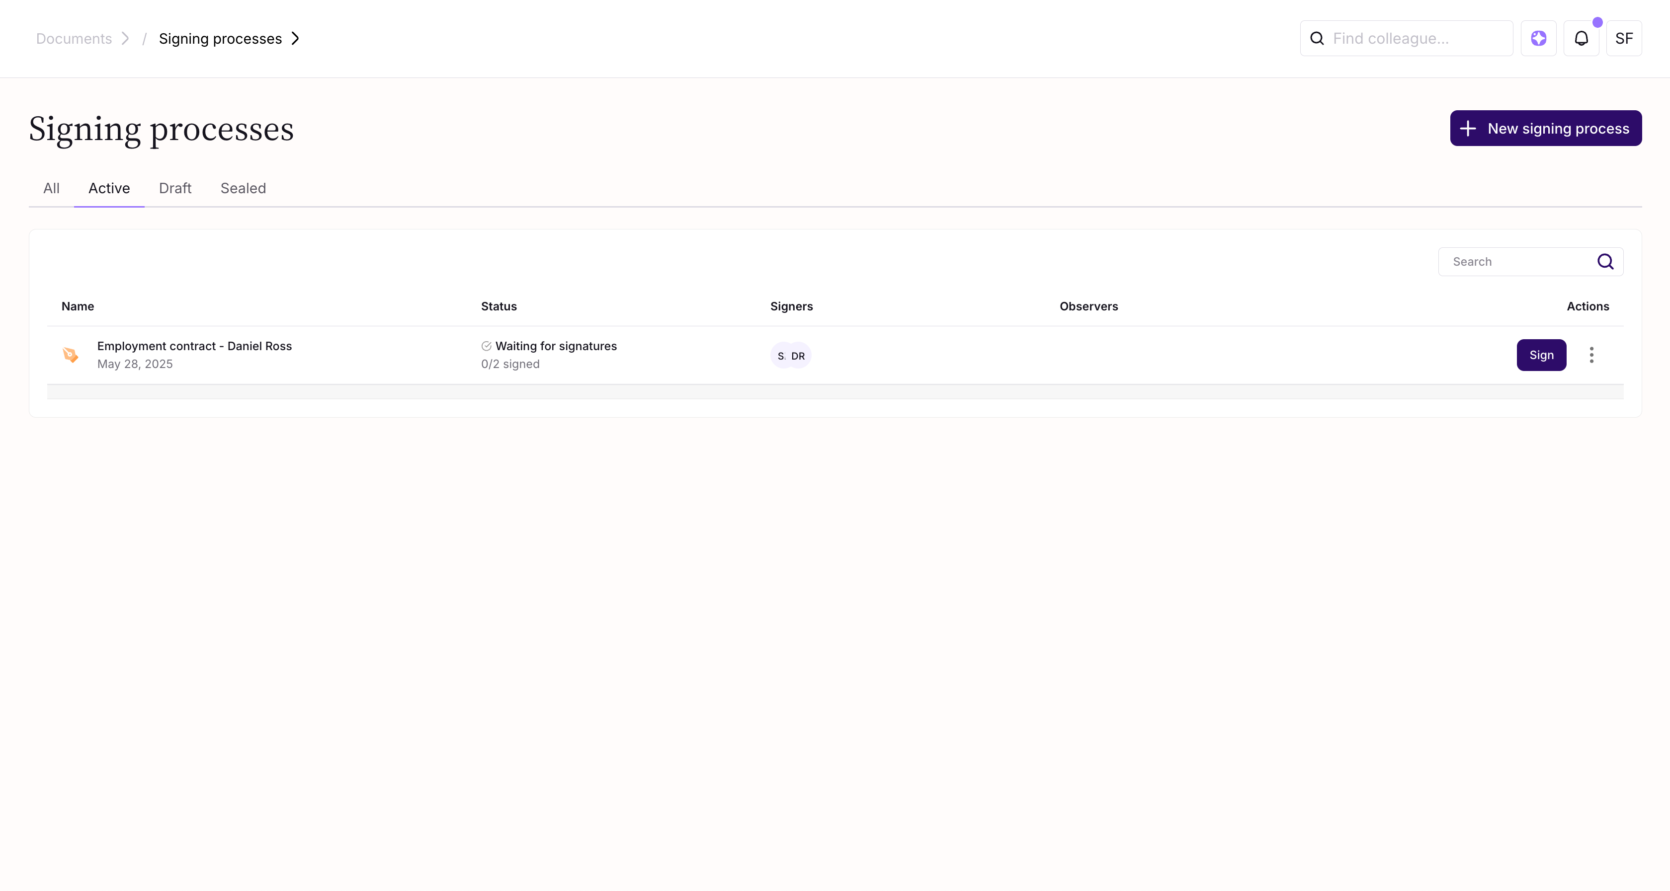The height and width of the screenshot is (891, 1670).
Task: Open the Sealed tab
Action: [243, 188]
